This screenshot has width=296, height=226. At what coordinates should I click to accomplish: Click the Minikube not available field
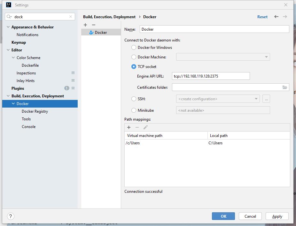[x=223, y=110]
